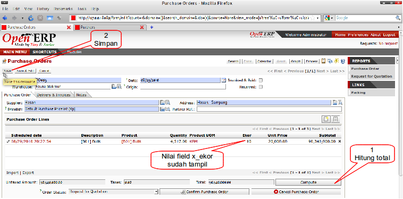Image resolution: width=403 pixels, height=199 pixels.
Task: Click the Google search box
Action: 365,18
